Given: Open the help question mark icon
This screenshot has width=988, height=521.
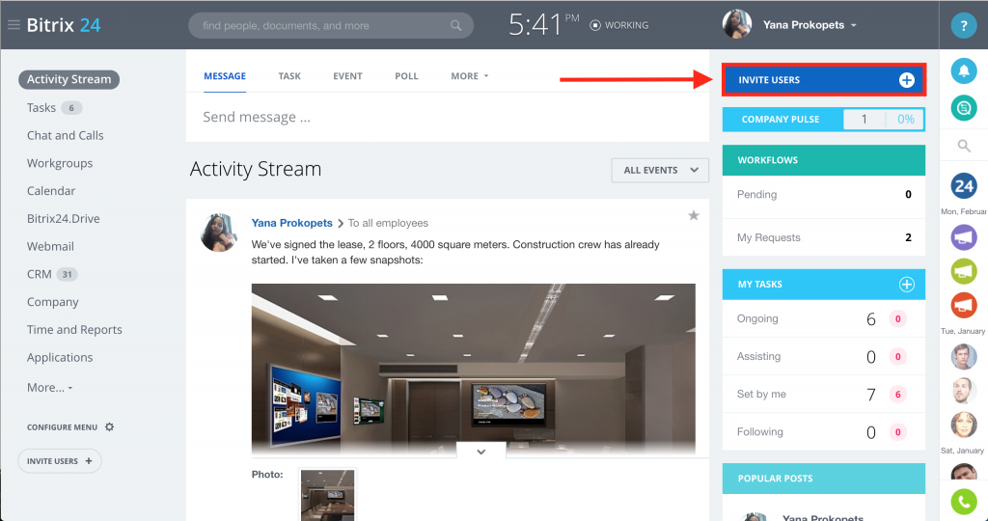Looking at the screenshot, I should click(x=964, y=26).
